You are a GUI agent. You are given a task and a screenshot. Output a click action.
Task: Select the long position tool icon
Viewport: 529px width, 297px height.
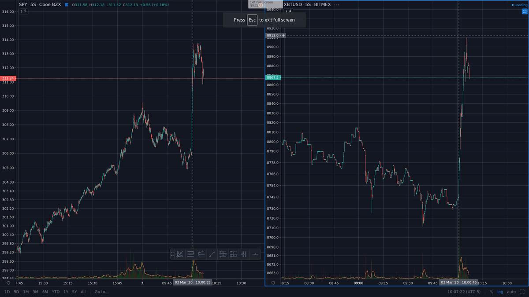(223, 254)
